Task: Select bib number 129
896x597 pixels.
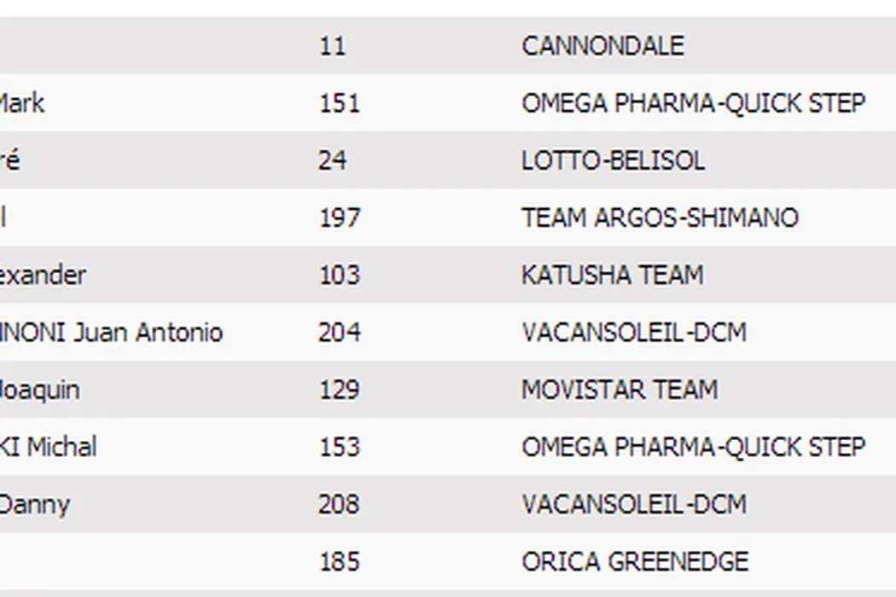Action: point(339,390)
